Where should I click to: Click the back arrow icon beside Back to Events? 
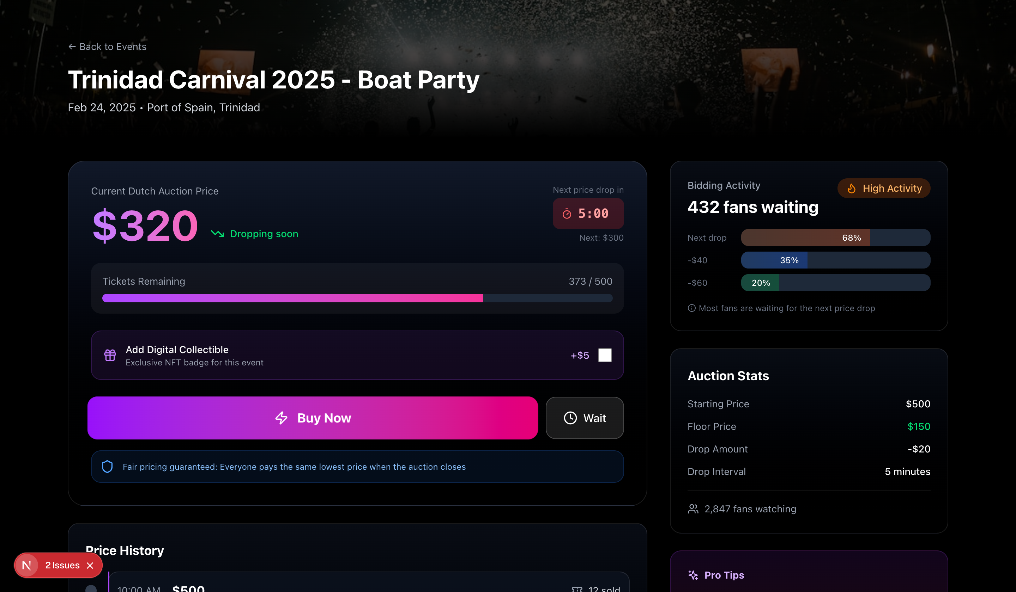pyautogui.click(x=72, y=47)
